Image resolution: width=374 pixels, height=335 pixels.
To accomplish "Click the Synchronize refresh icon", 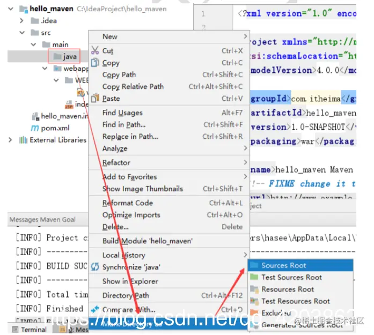I will point(95,266).
